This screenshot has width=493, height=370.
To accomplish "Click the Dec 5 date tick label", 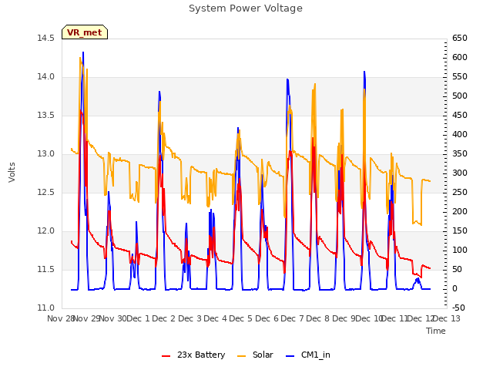I will pos(241,318).
